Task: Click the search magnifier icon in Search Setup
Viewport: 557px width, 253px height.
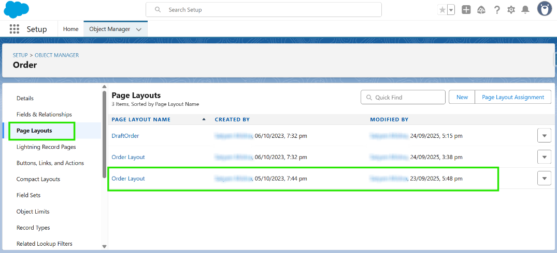Action: (158, 10)
